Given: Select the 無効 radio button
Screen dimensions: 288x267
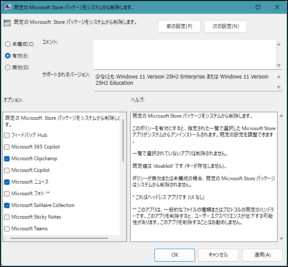Looking at the screenshot, I should click(8, 67).
